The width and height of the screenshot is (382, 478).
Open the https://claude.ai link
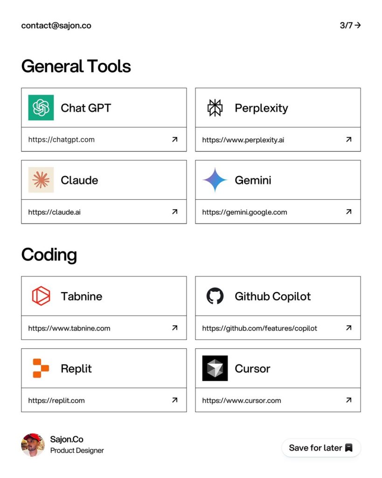click(55, 212)
